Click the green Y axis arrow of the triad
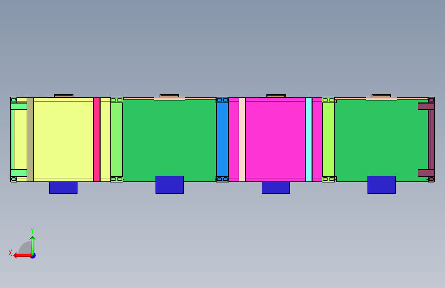The width and height of the screenshot is (445, 288). pyautogui.click(x=33, y=245)
